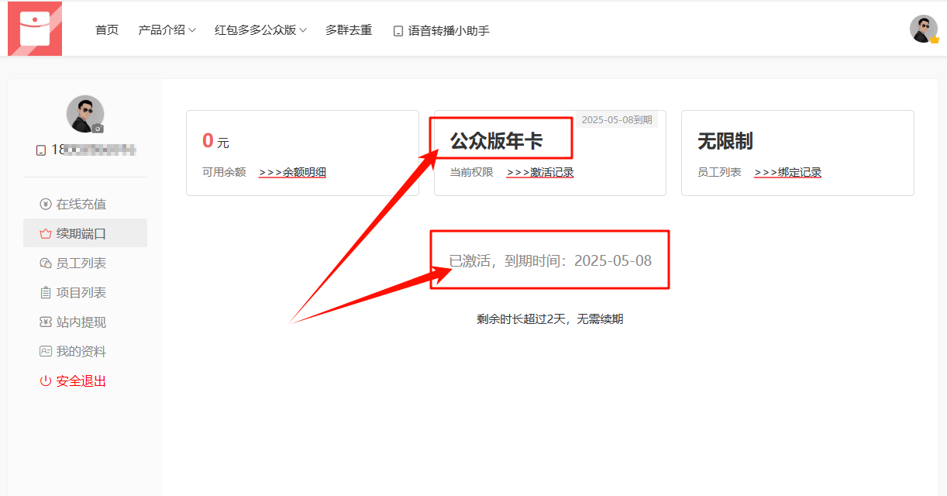Click the red app logo in header

[35, 29]
